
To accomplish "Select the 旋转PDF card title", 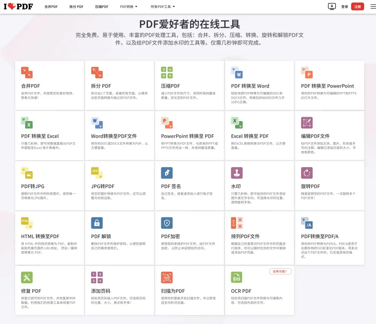I will click(x=311, y=186).
